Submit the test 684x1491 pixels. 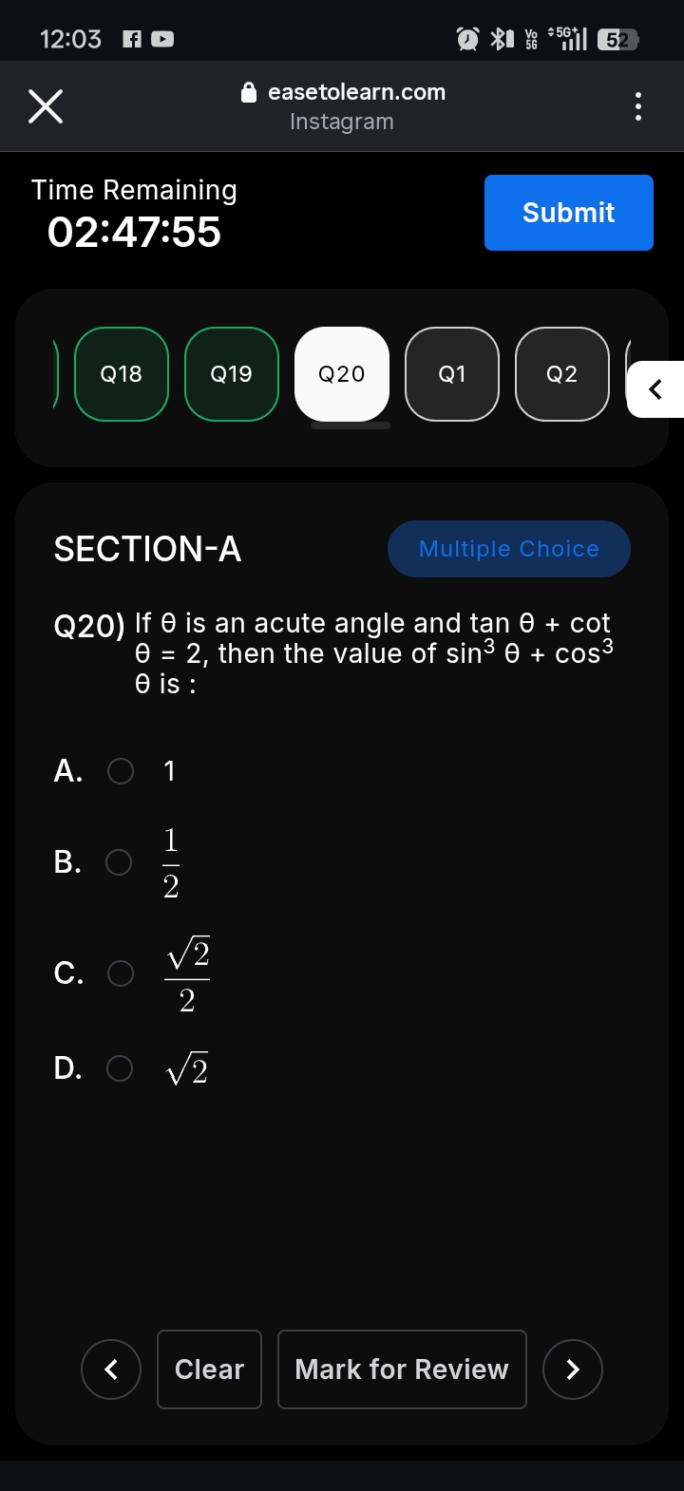568,213
